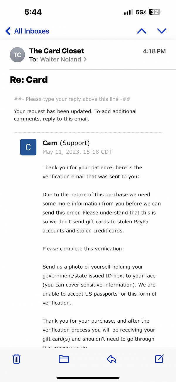Tap the Cam (Support) name
The width and height of the screenshot is (176, 382).
coord(66,143)
